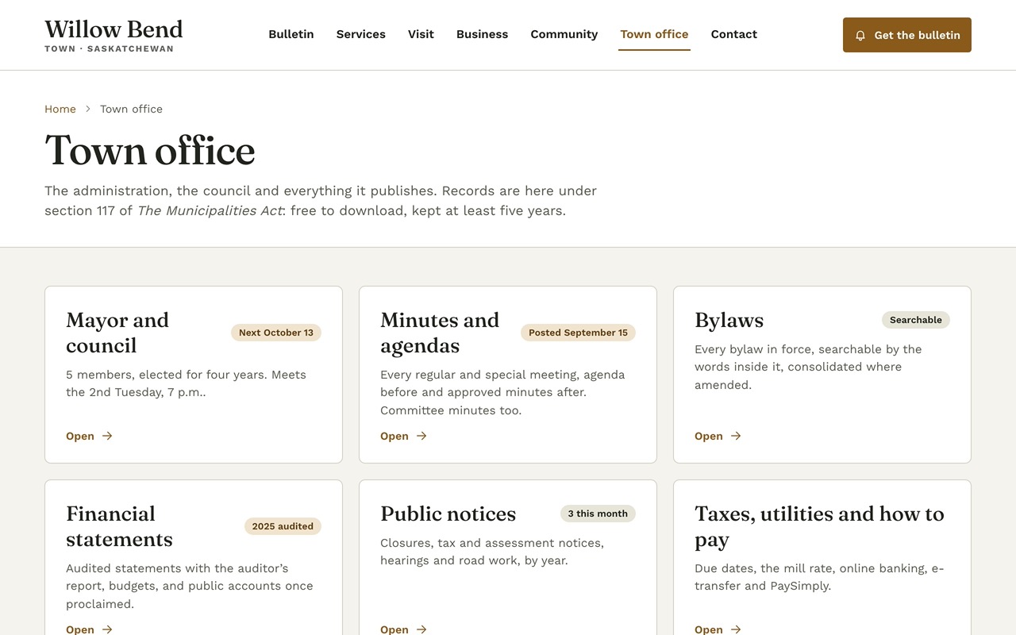Viewport: 1016px width, 635px height.
Task: Open the Bulletin menu item
Action: [x=291, y=34]
